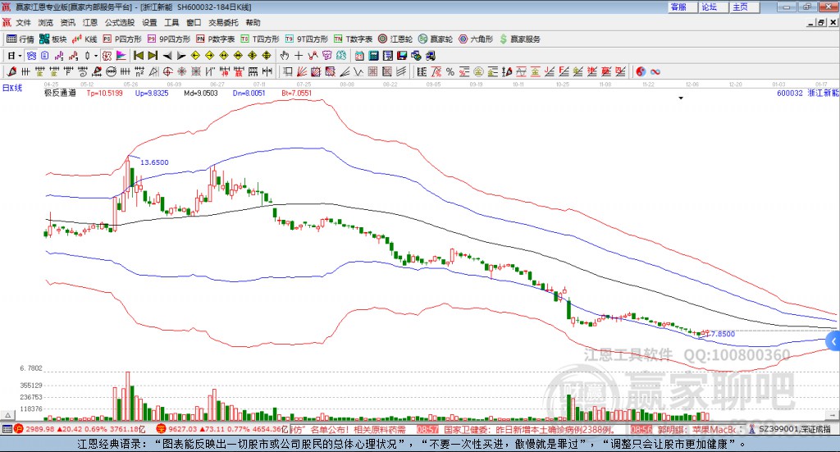Click the Tp=10.5199 indicator value
The height and width of the screenshot is (452, 840).
click(x=104, y=93)
